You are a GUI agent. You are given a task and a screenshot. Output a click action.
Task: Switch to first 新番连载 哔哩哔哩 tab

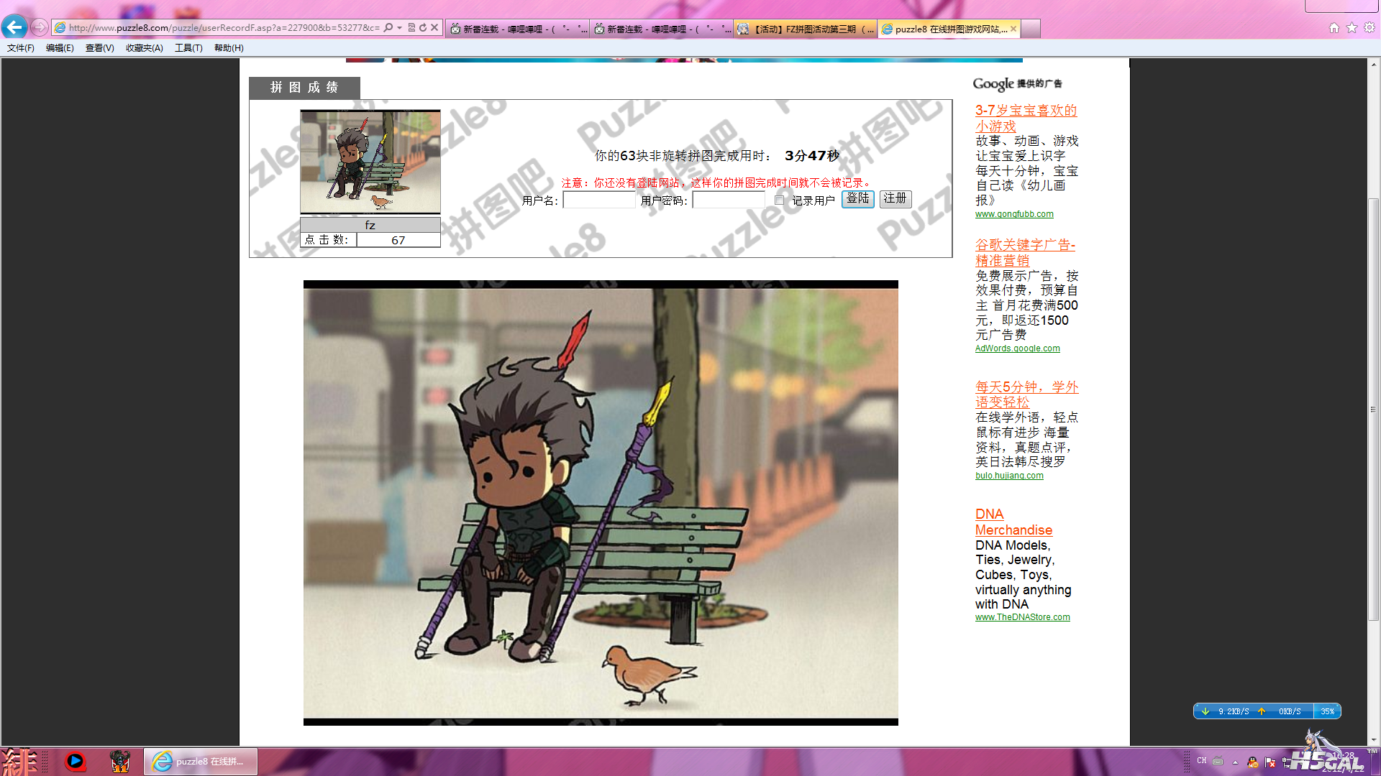[517, 29]
